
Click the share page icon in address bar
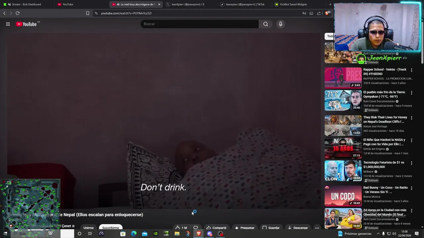click(319, 13)
